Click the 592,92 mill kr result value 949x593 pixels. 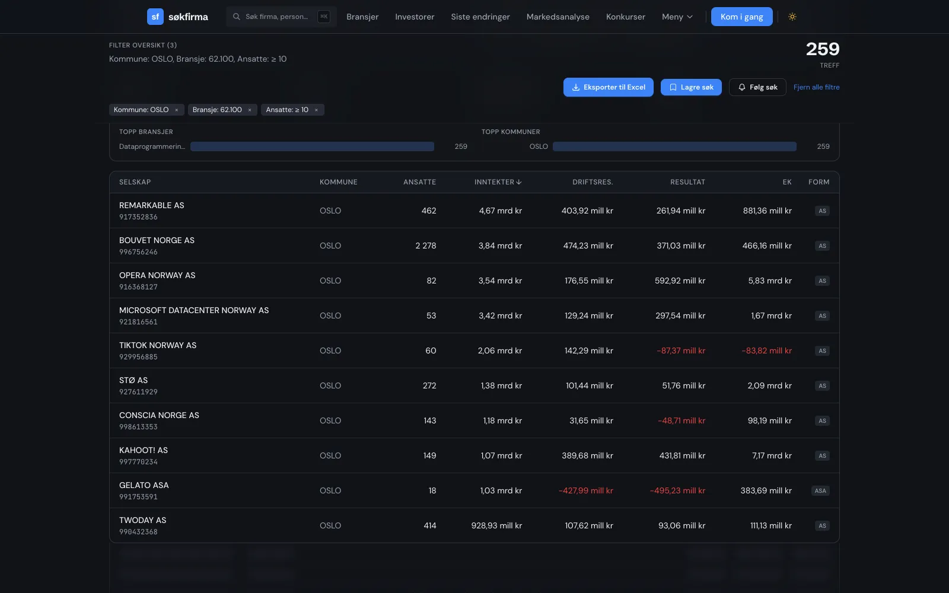(x=680, y=280)
